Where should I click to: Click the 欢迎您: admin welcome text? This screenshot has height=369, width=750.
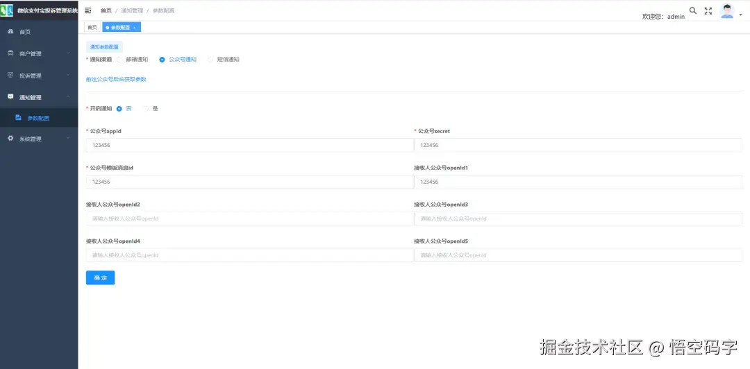click(x=663, y=16)
